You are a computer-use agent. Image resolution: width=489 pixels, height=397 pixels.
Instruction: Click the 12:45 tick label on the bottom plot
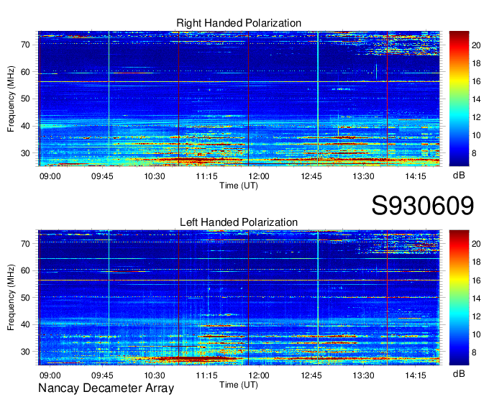[x=311, y=375]
